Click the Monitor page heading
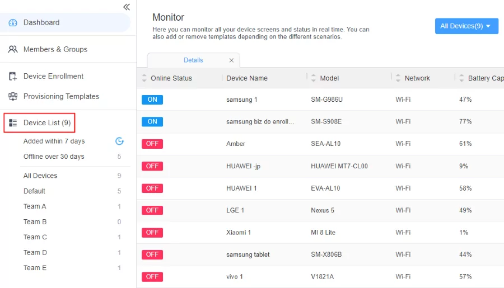Viewport: 504px width, 288px height. pyautogui.click(x=168, y=17)
